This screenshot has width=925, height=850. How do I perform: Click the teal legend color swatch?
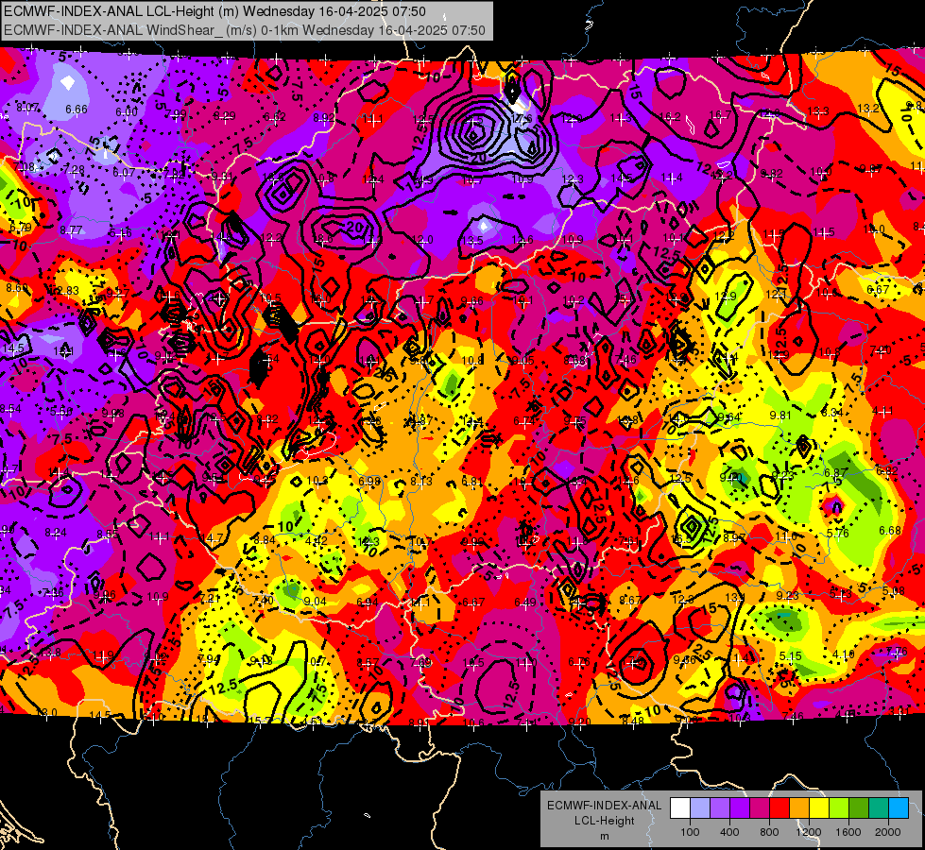(x=879, y=807)
